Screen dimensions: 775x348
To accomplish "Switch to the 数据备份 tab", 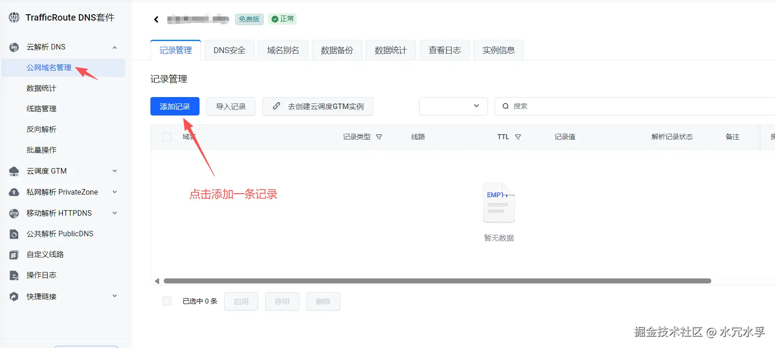I will (x=337, y=50).
